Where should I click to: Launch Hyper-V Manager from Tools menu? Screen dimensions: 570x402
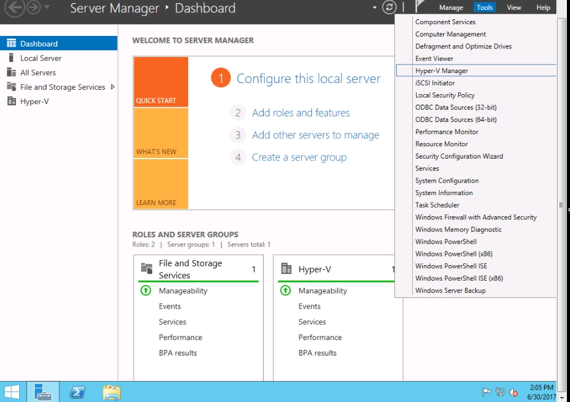click(476, 71)
